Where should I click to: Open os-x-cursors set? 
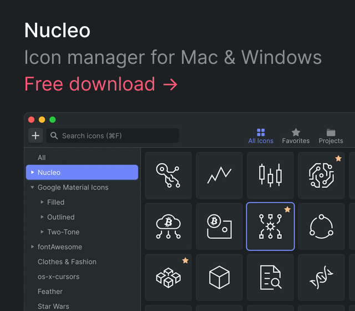click(58, 277)
